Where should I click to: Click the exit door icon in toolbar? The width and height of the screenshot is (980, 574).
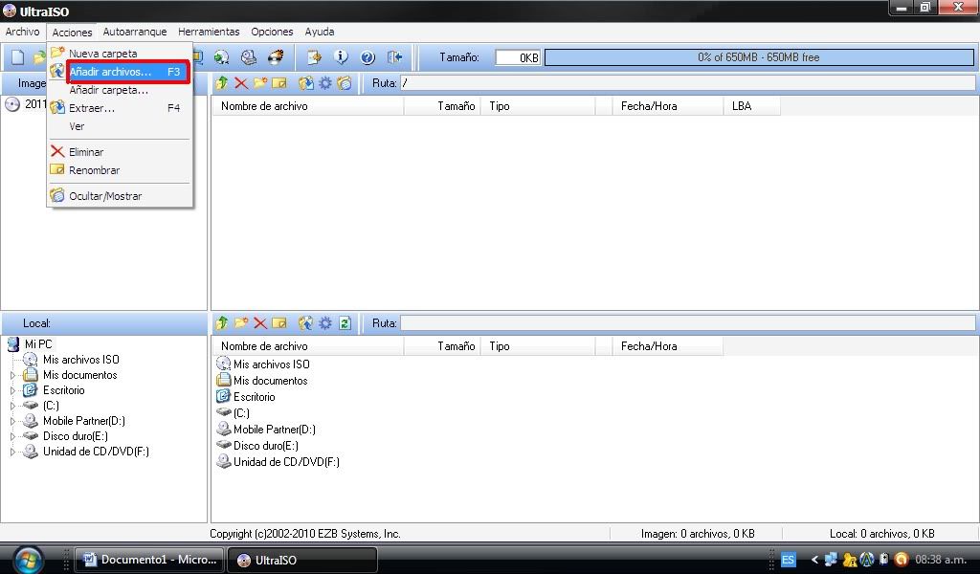coord(395,57)
